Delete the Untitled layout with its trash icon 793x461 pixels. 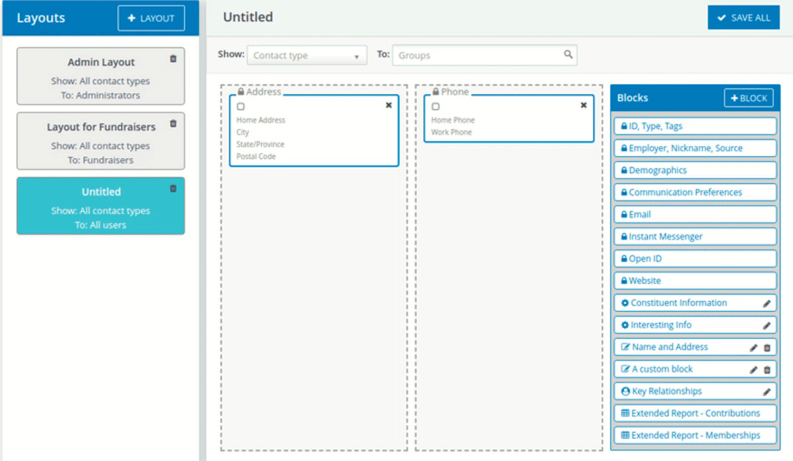pos(173,188)
